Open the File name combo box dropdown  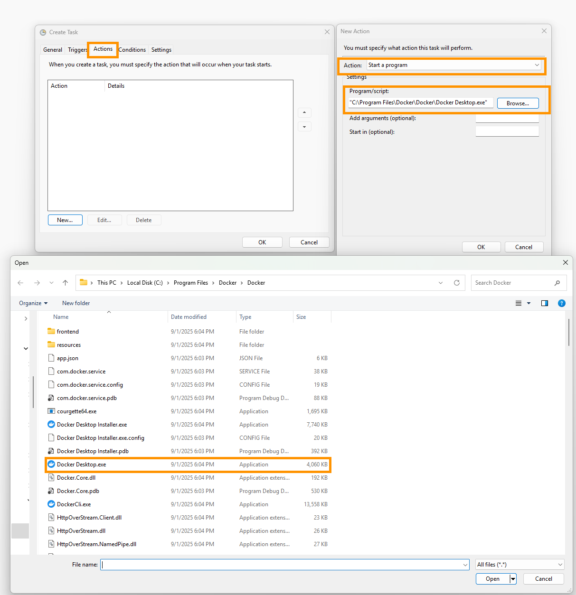pyautogui.click(x=465, y=565)
